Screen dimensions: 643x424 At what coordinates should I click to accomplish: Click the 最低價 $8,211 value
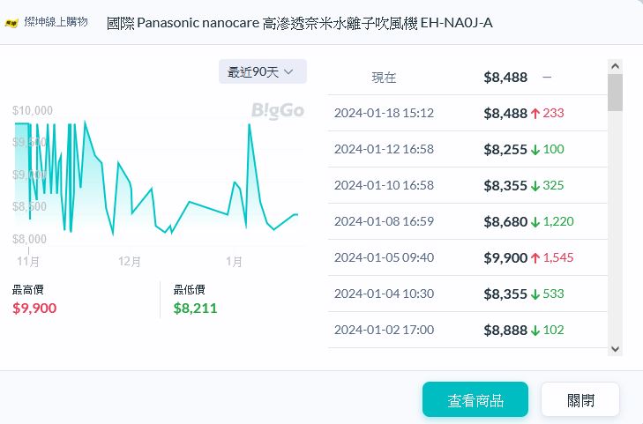tap(195, 308)
